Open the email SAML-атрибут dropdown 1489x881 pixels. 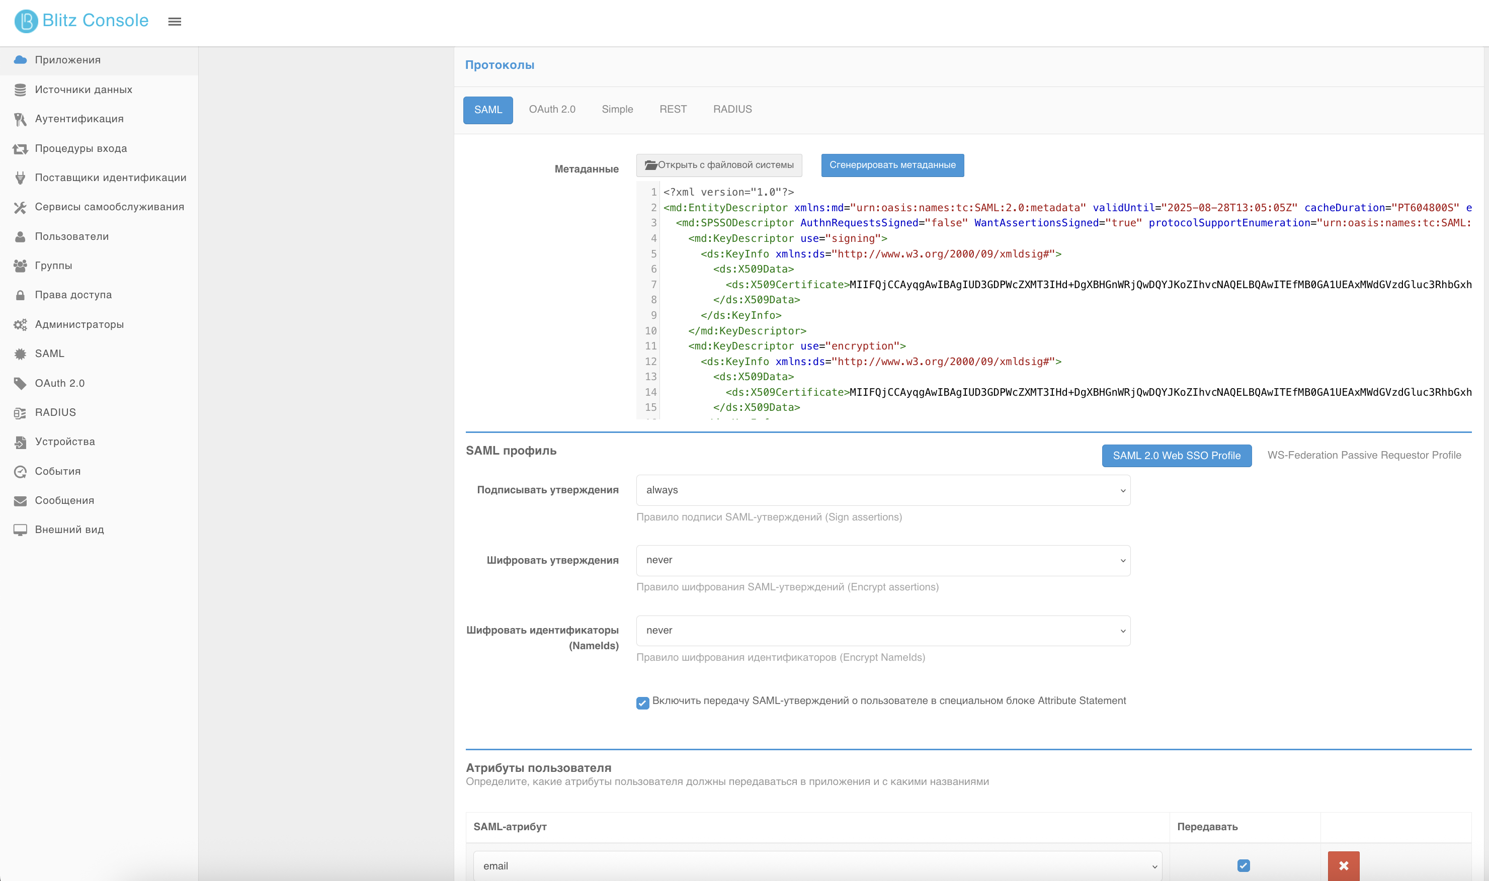click(x=817, y=866)
